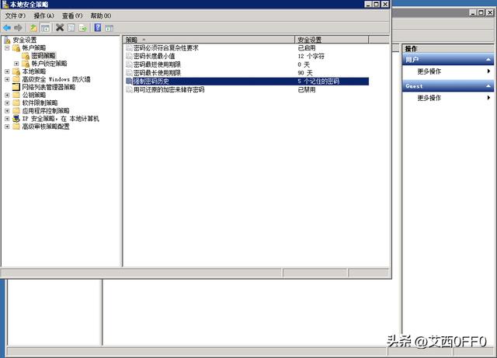Expand the 公钥策略 tree node
This screenshot has height=358, width=497.
pos(7,95)
